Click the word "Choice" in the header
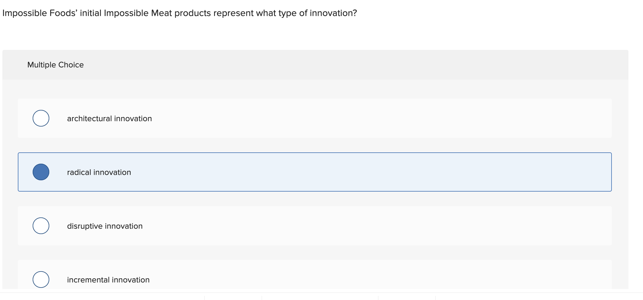 click(x=71, y=65)
